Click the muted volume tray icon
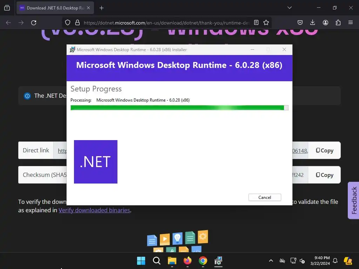The width and height of the screenshot is (359, 269). pyautogui.click(x=302, y=261)
